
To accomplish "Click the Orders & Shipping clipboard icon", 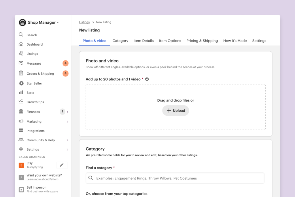I will point(21,73).
